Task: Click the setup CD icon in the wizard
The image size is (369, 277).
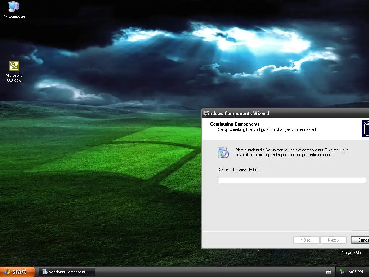Action: point(223,153)
